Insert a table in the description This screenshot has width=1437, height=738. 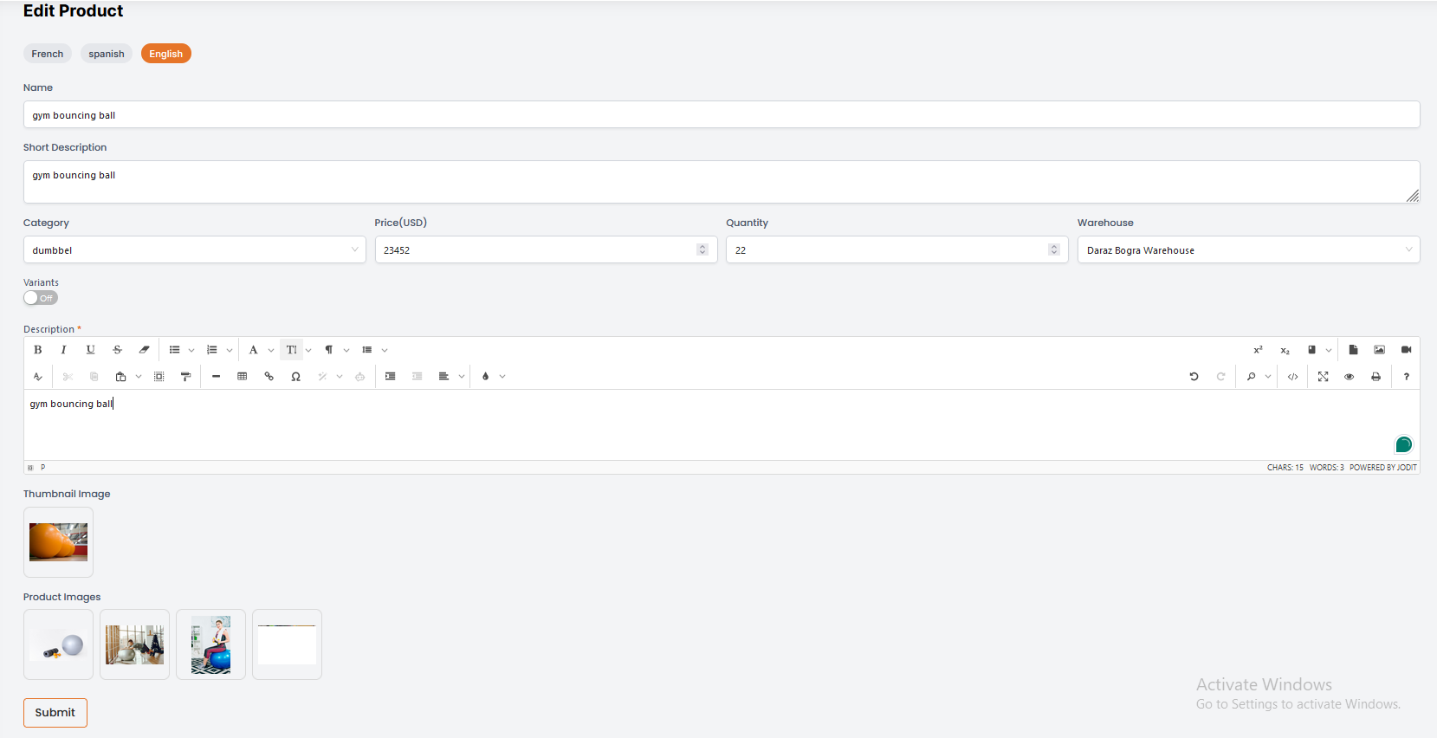[x=243, y=377]
